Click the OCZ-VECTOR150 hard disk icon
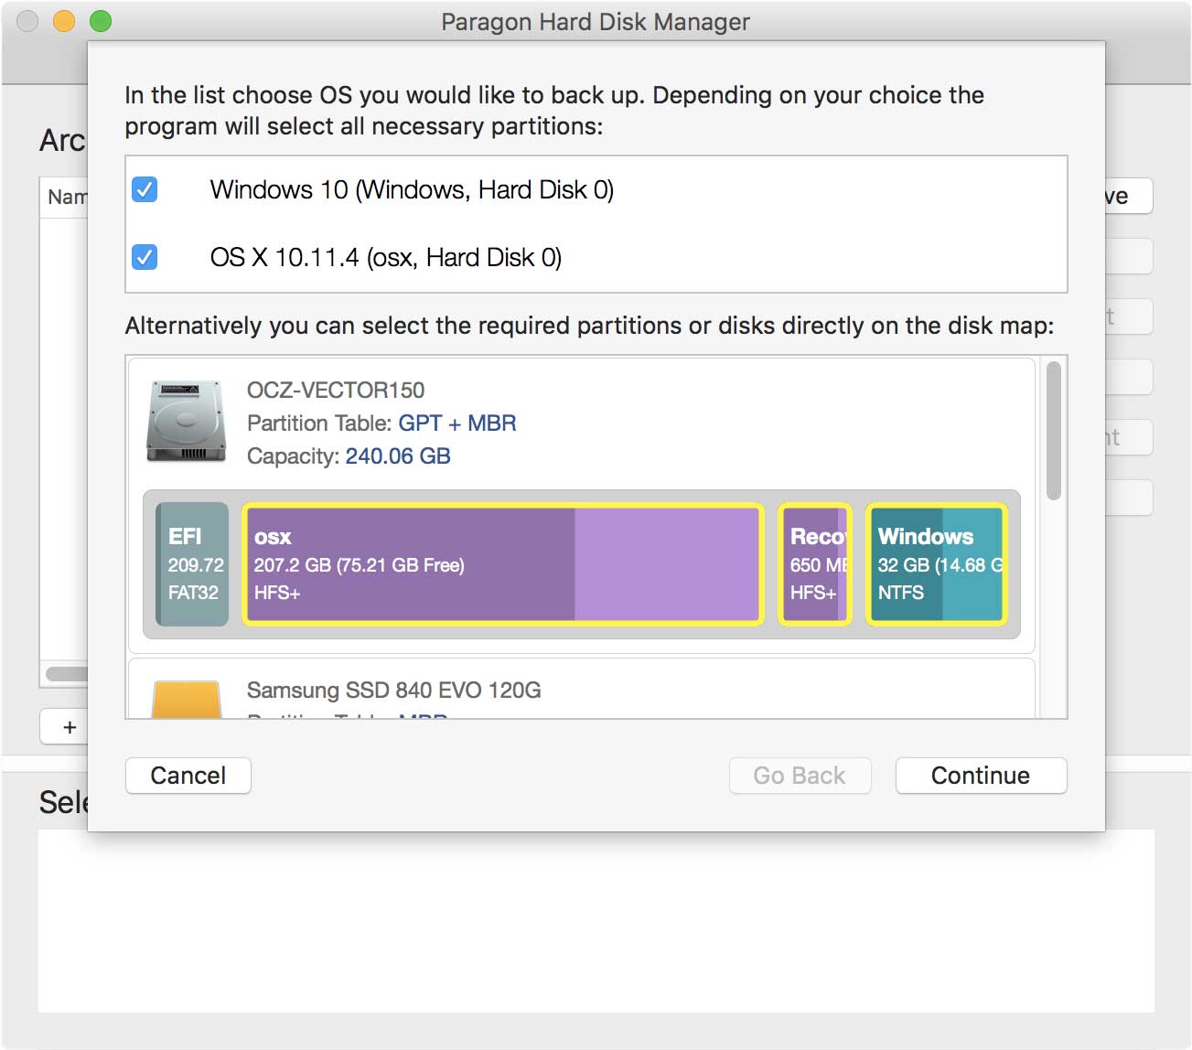Viewport: 1192px width, 1050px height. pyautogui.click(x=187, y=422)
